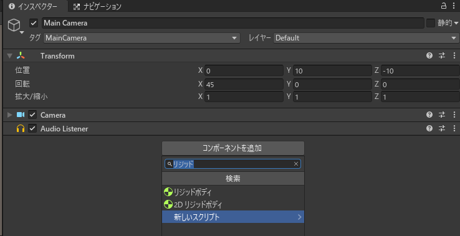Click the 位置 label
460x236 pixels.
tap(22, 70)
